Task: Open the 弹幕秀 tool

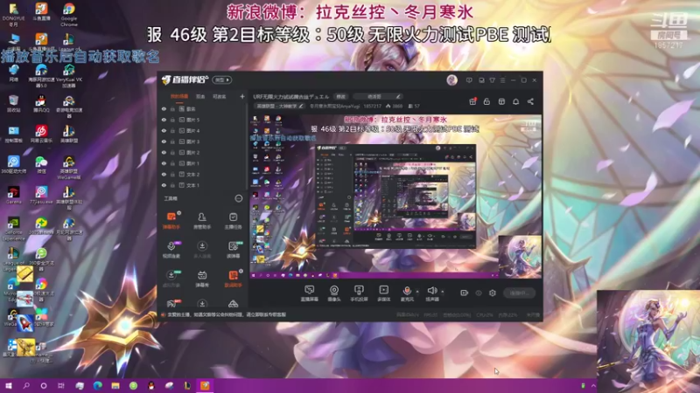Action: click(x=202, y=279)
